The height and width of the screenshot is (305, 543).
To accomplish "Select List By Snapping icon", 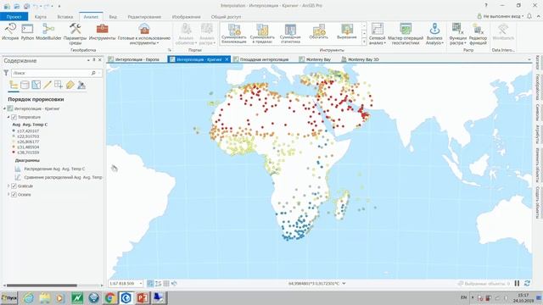I will (x=59, y=85).
